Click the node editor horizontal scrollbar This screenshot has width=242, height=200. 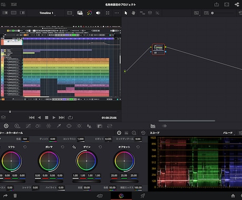187,121
